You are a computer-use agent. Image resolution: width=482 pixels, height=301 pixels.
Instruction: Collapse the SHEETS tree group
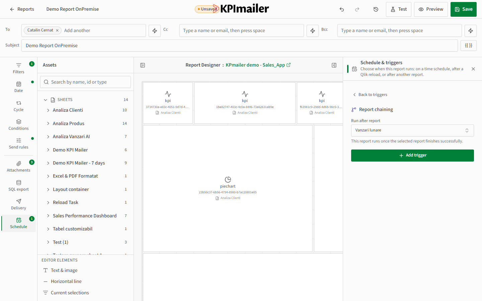tap(46, 100)
